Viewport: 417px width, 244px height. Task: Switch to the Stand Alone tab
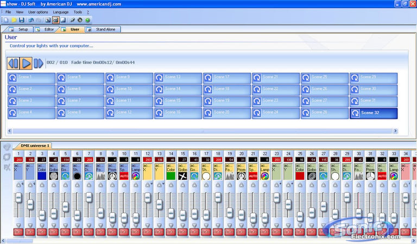pos(103,29)
